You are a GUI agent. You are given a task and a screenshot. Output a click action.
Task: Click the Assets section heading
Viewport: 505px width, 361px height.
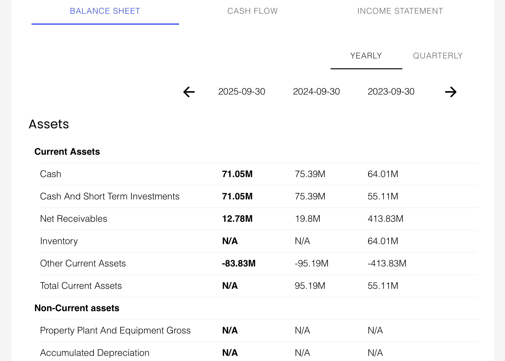pyautogui.click(x=49, y=124)
